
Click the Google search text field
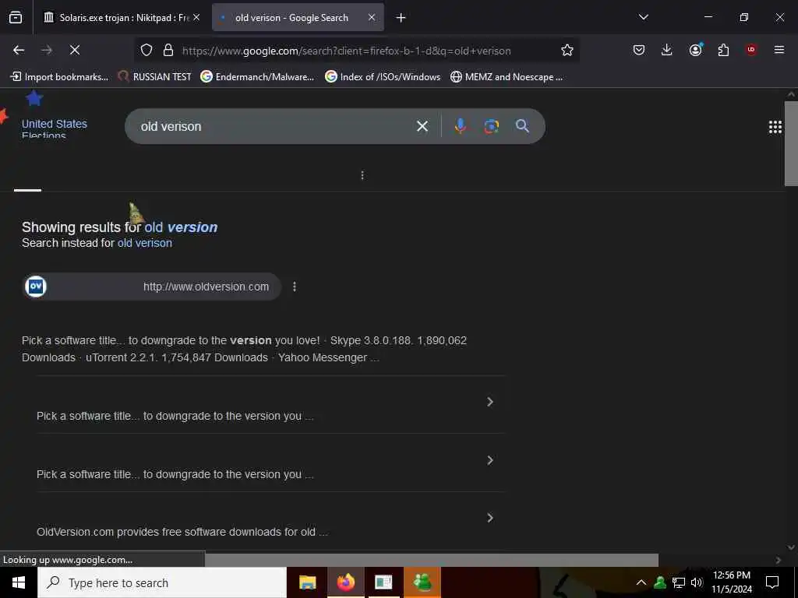click(275, 126)
